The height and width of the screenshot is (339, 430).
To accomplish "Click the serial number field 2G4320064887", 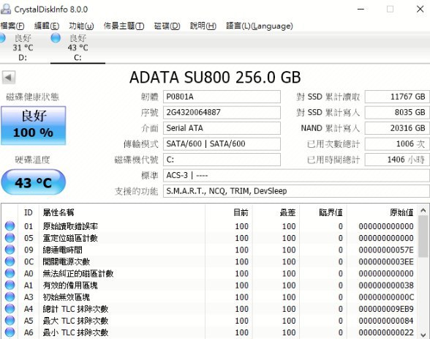I will [222, 113].
